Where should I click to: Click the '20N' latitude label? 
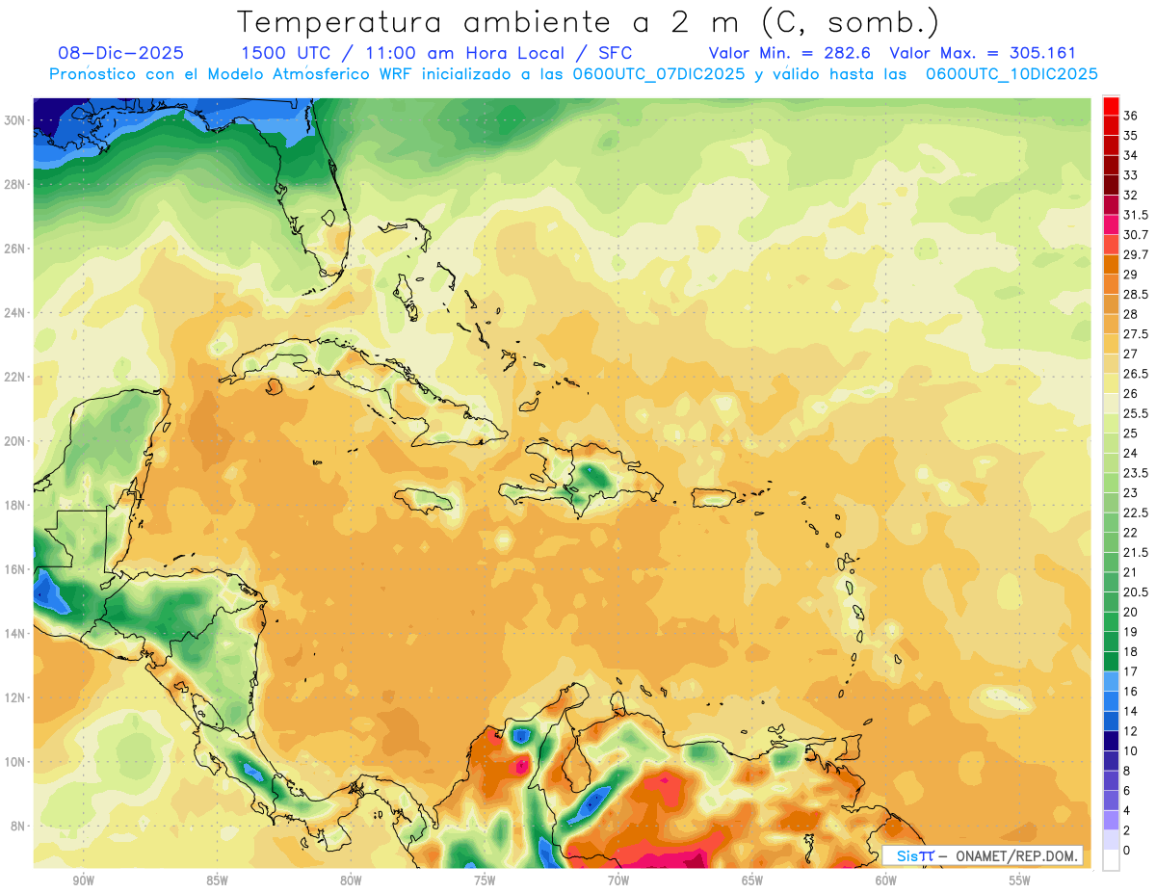16,441
